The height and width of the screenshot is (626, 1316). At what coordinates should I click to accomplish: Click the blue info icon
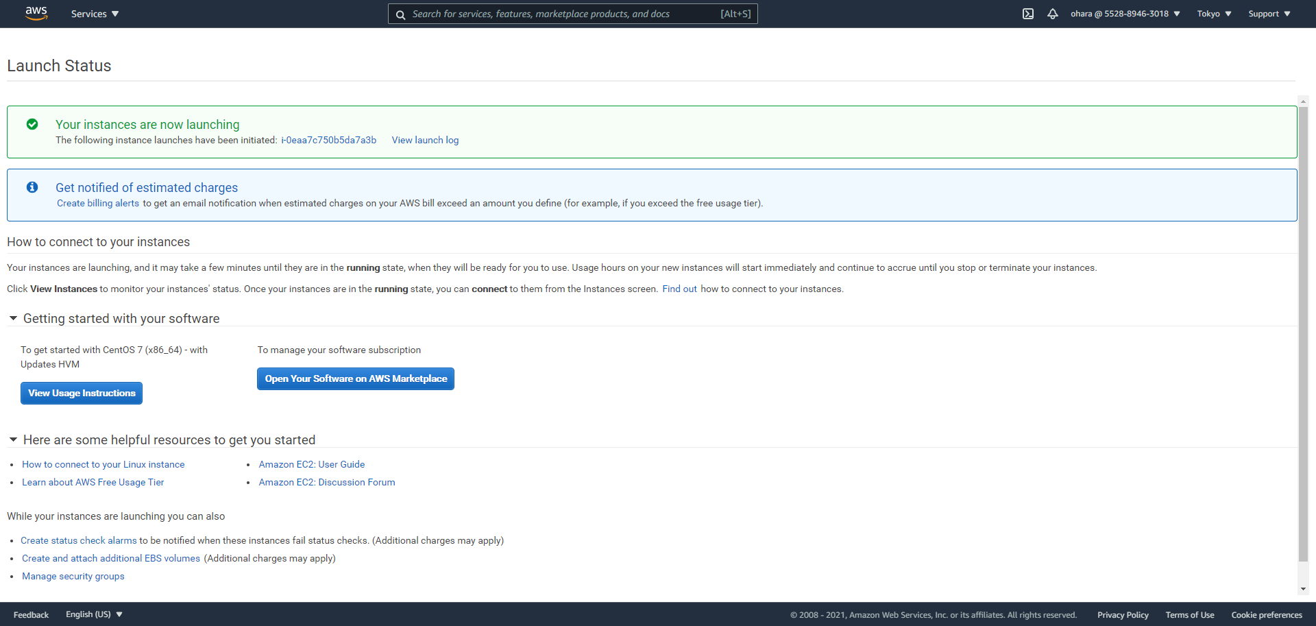click(x=32, y=187)
